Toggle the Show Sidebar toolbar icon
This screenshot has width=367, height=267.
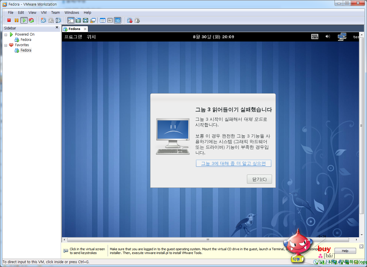pyautogui.click(x=71, y=20)
